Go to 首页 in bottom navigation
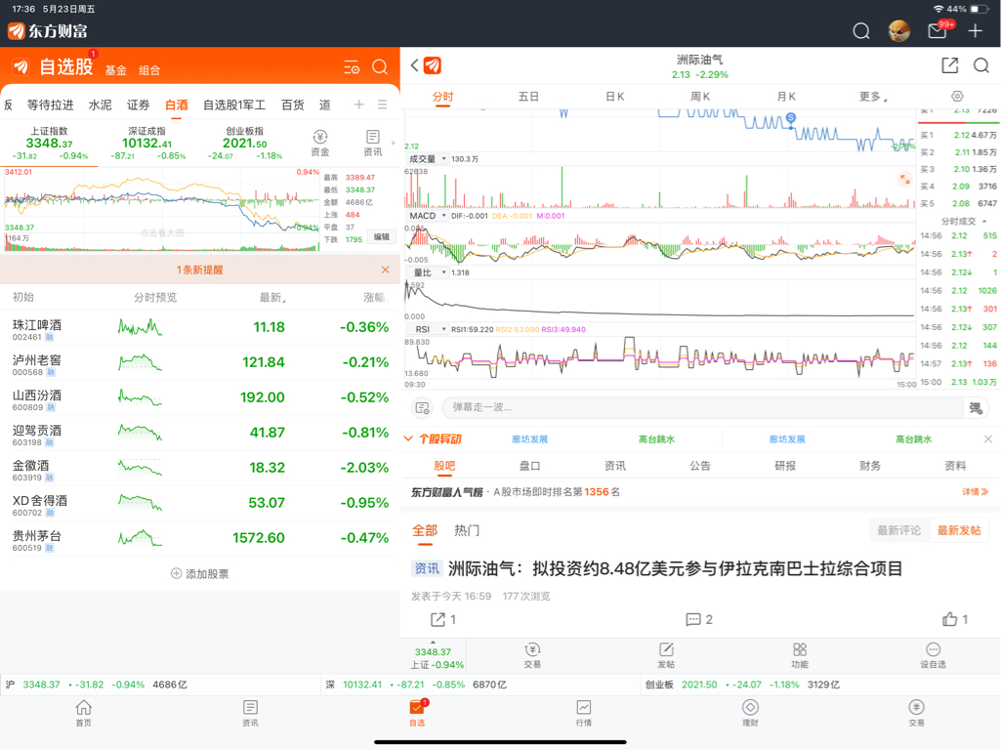Screen dimensions: 1001x750 point(84,713)
